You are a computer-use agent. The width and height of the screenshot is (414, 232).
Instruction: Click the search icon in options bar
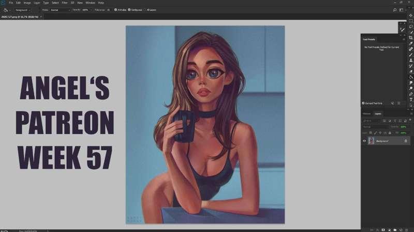[395, 10]
